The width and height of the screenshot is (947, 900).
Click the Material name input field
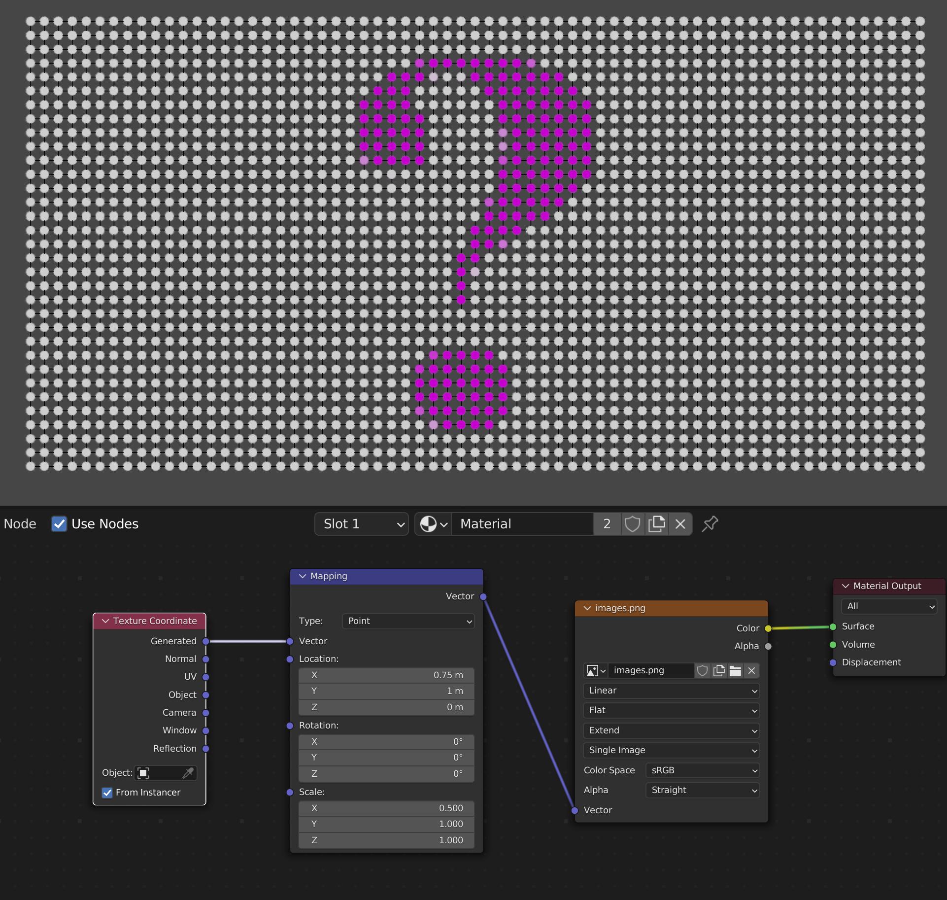coord(523,523)
